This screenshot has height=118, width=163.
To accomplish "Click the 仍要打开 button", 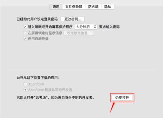I will (x=122, y=98).
